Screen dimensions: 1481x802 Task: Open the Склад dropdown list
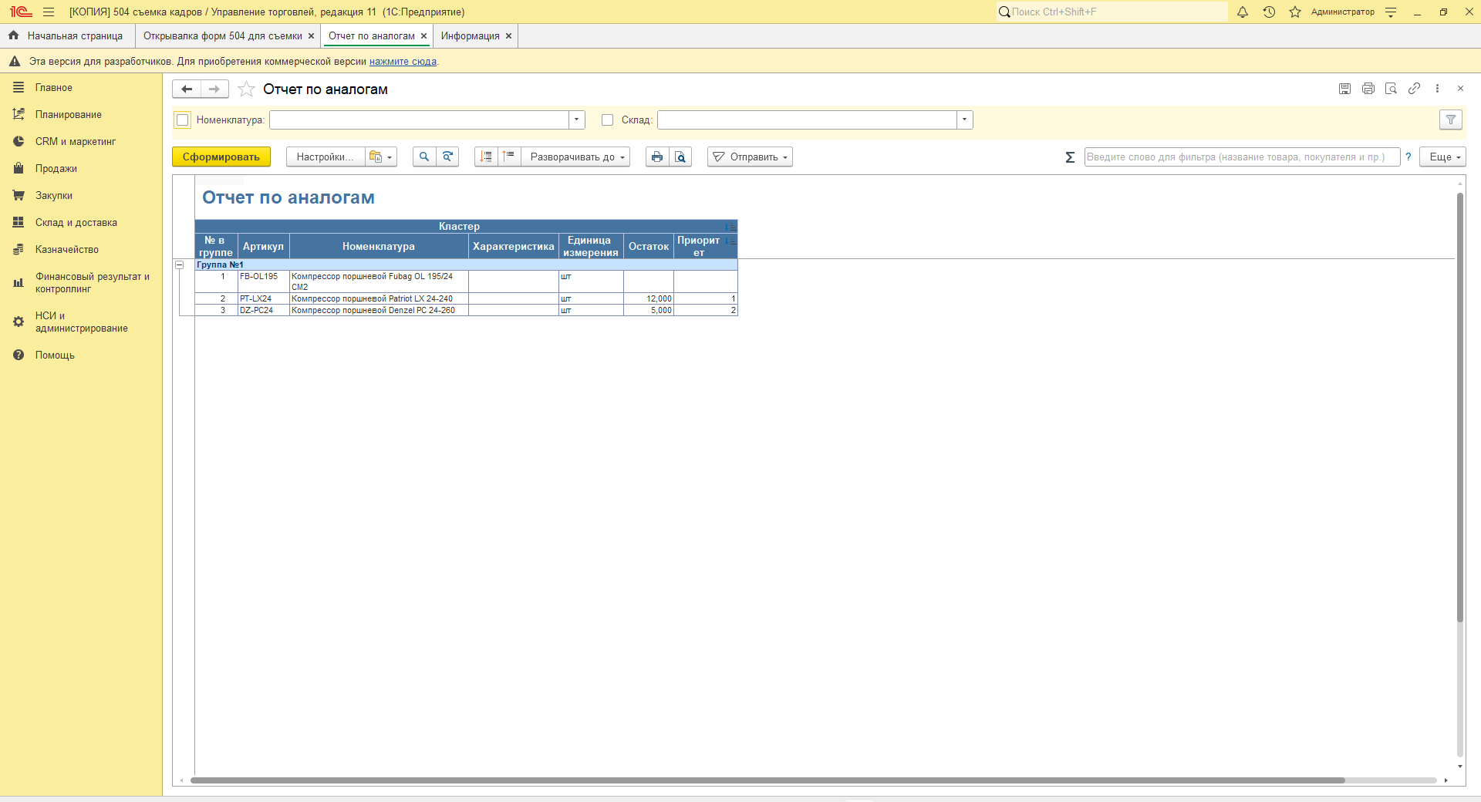[x=965, y=120]
